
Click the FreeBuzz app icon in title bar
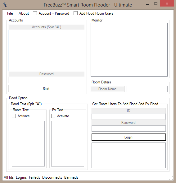[5, 5]
